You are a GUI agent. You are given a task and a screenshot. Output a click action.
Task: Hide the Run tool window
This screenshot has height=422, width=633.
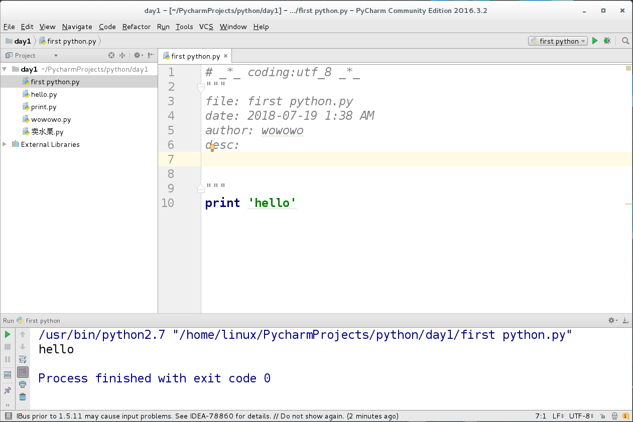coord(625,320)
